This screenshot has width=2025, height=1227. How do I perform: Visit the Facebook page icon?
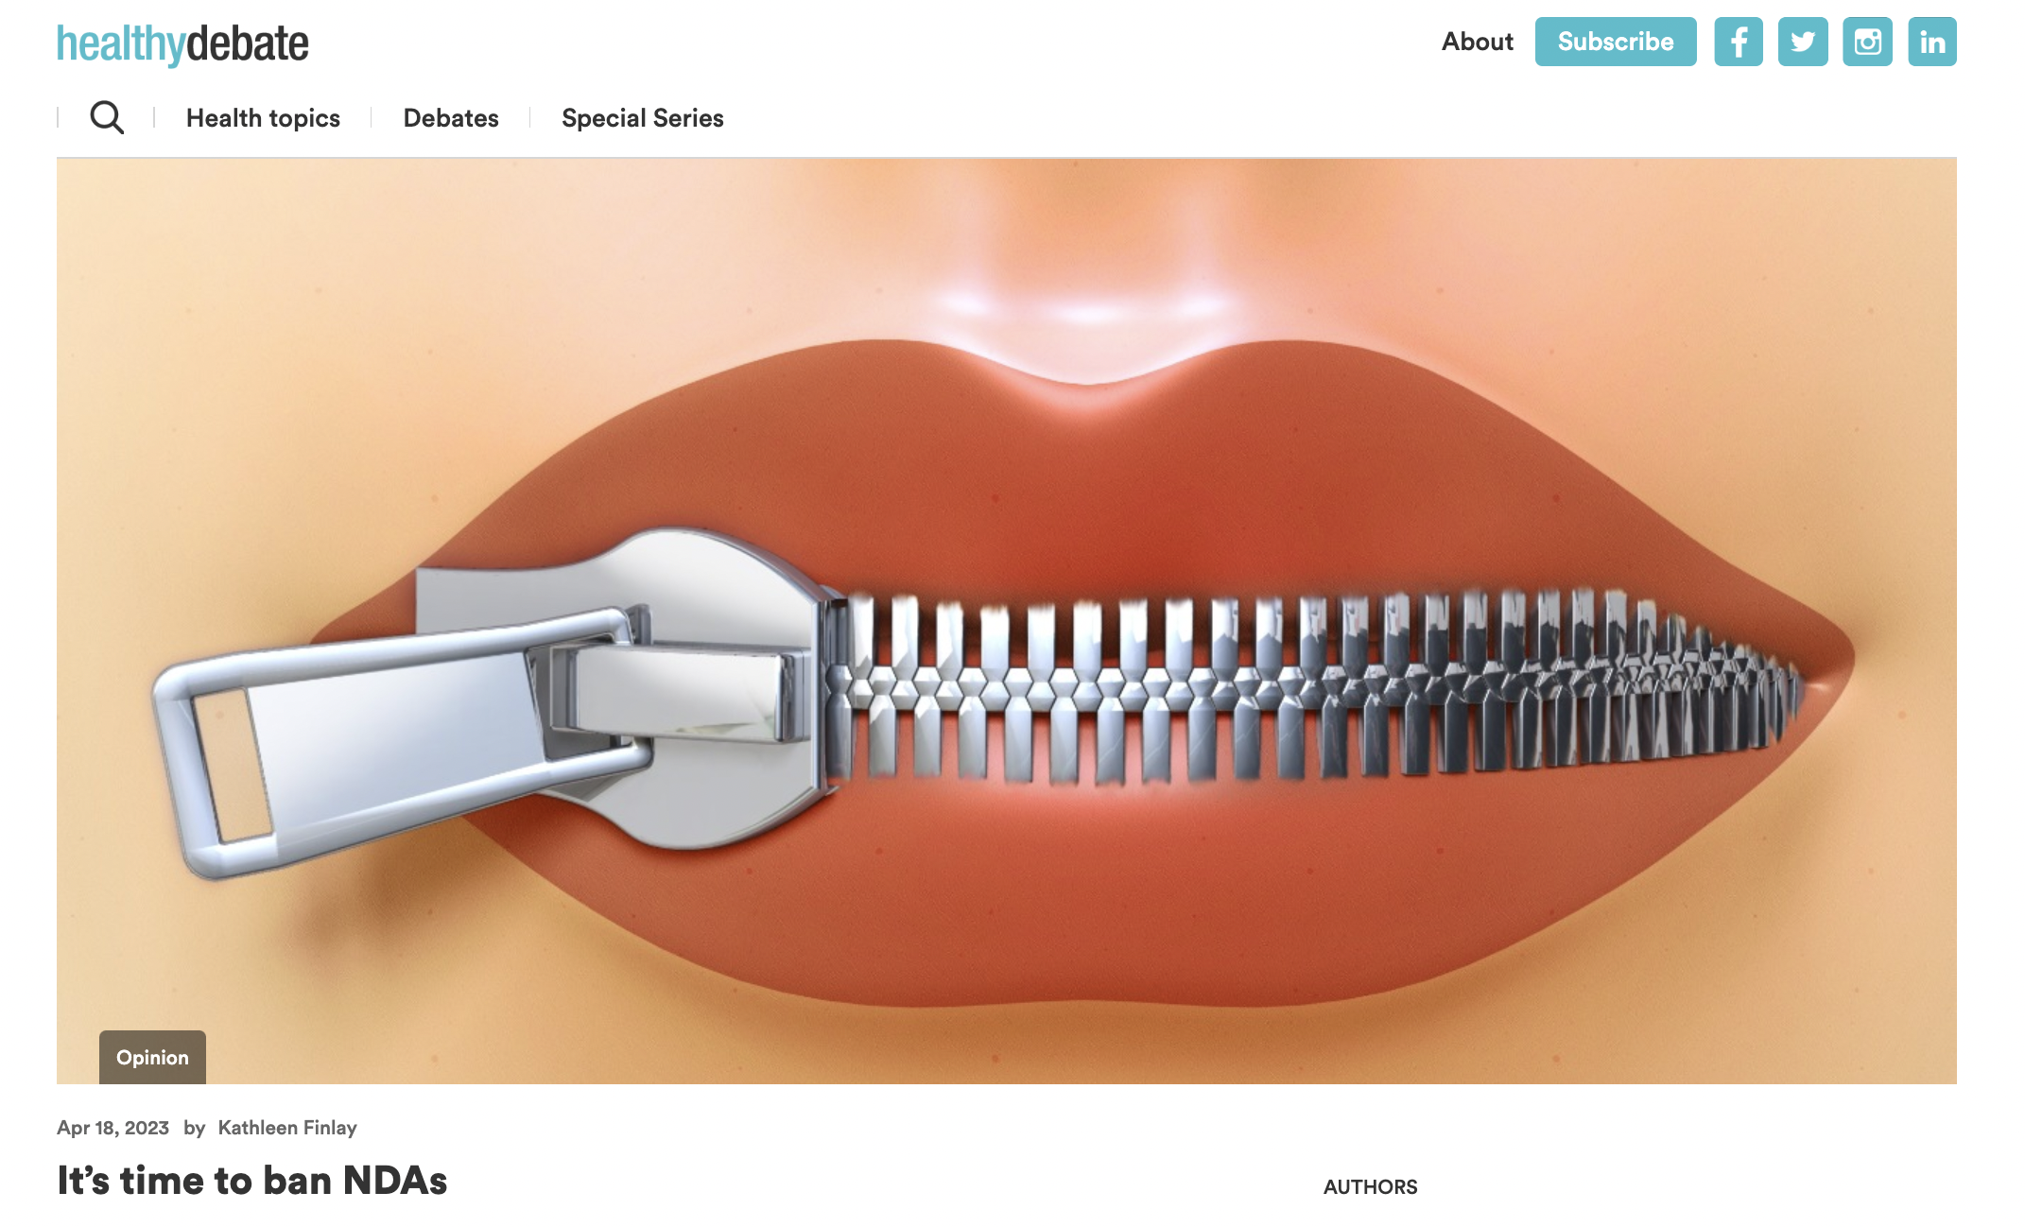tap(1739, 42)
